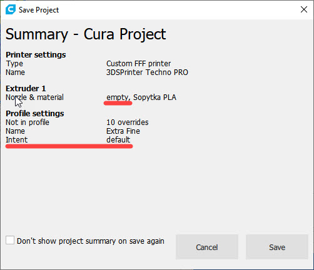Click the "Don't show project summary on save again" label
Viewport: 314px width, 270px height.
click(91, 241)
